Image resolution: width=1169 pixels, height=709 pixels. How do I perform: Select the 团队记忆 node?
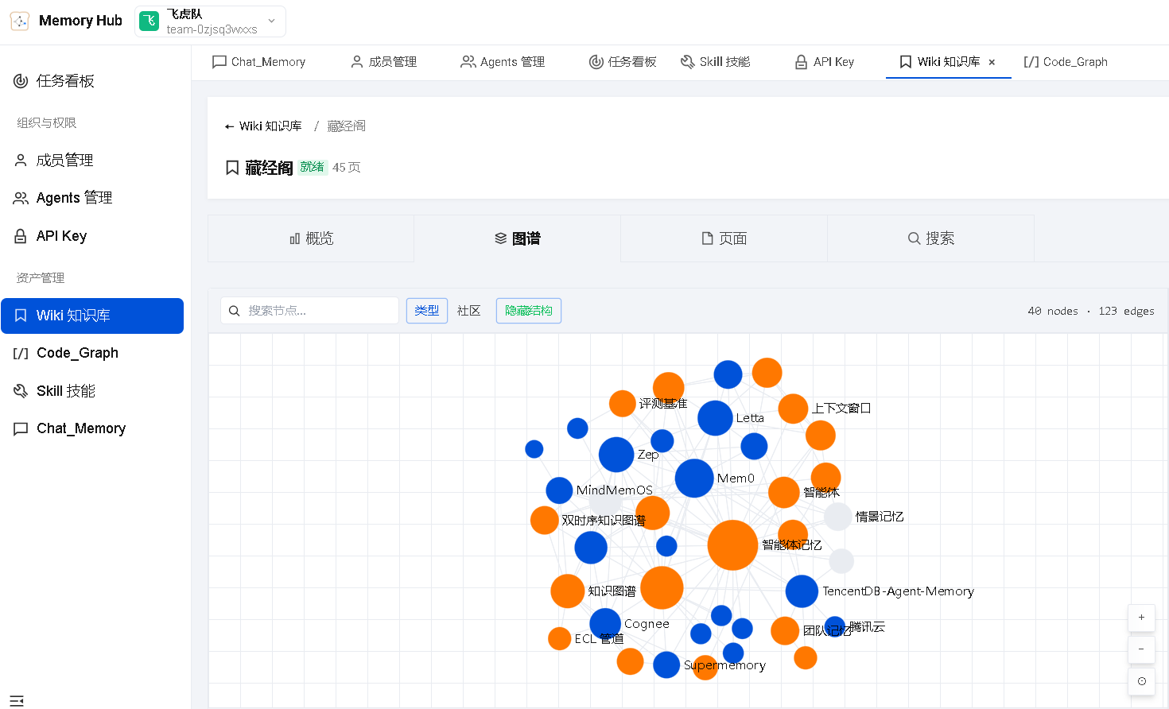click(x=785, y=631)
